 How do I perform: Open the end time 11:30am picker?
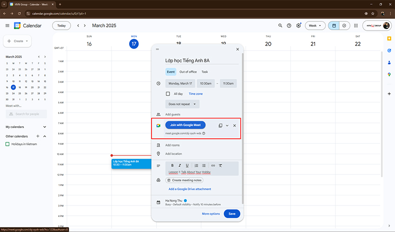pos(228,84)
